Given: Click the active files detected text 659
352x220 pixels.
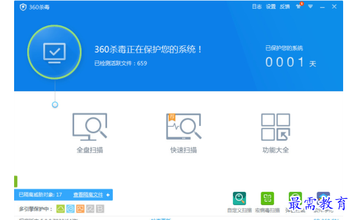Looking at the screenshot, I should coord(121,63).
